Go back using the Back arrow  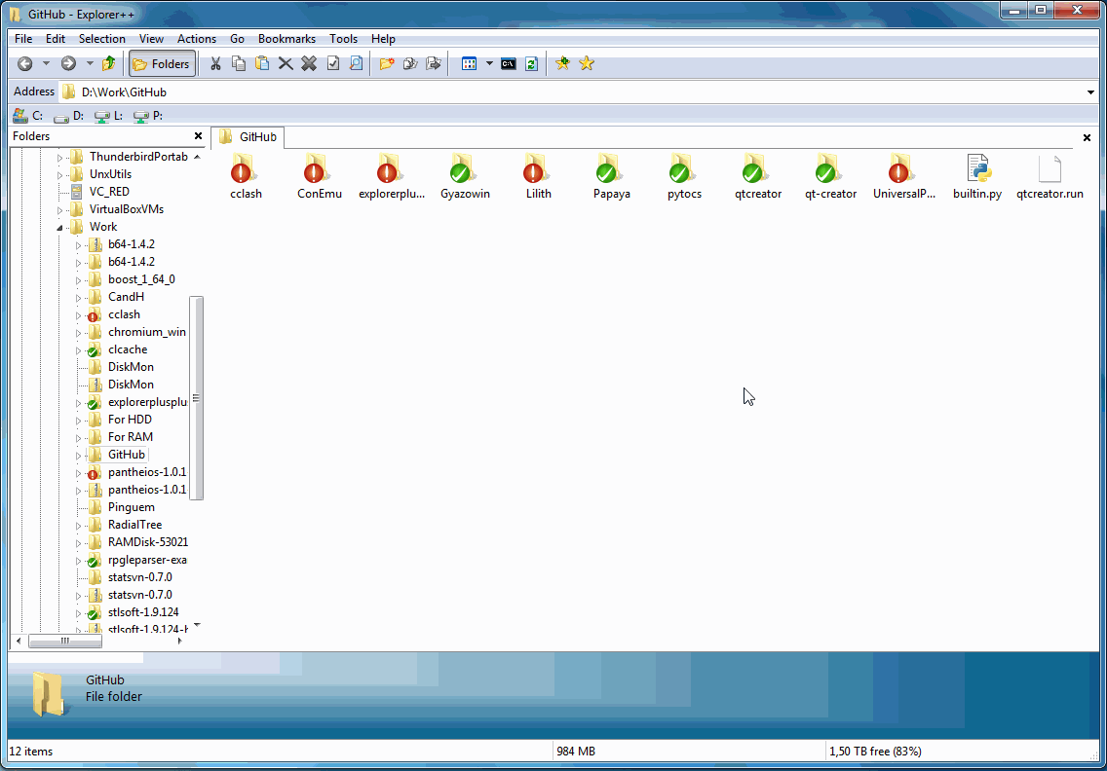(x=24, y=64)
